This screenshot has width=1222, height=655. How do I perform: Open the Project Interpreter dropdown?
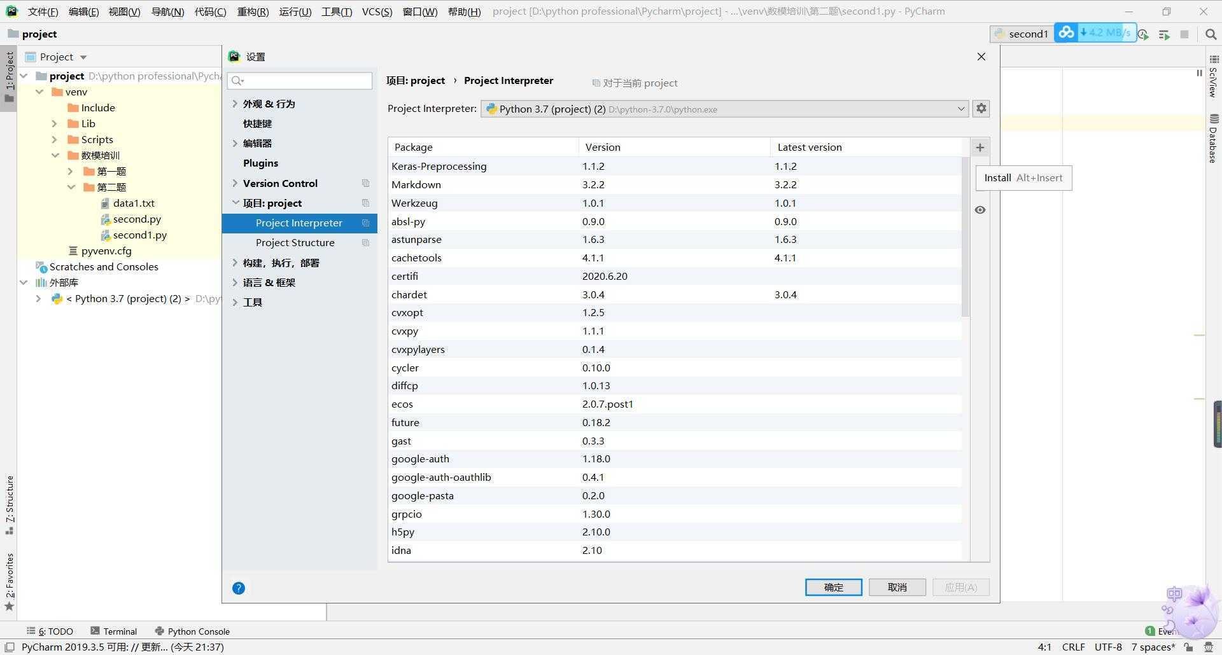[x=725, y=109]
